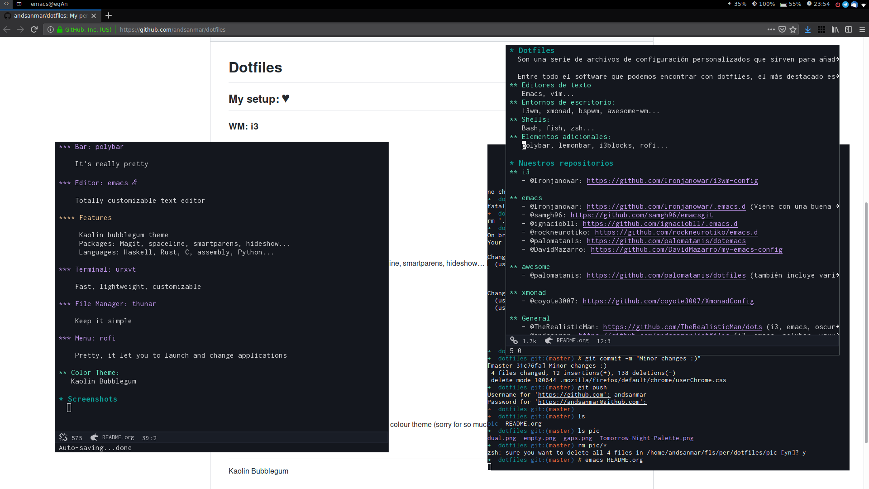
Task: Click the '* Screenshots' heading in left Emacs
Action: 88,399
